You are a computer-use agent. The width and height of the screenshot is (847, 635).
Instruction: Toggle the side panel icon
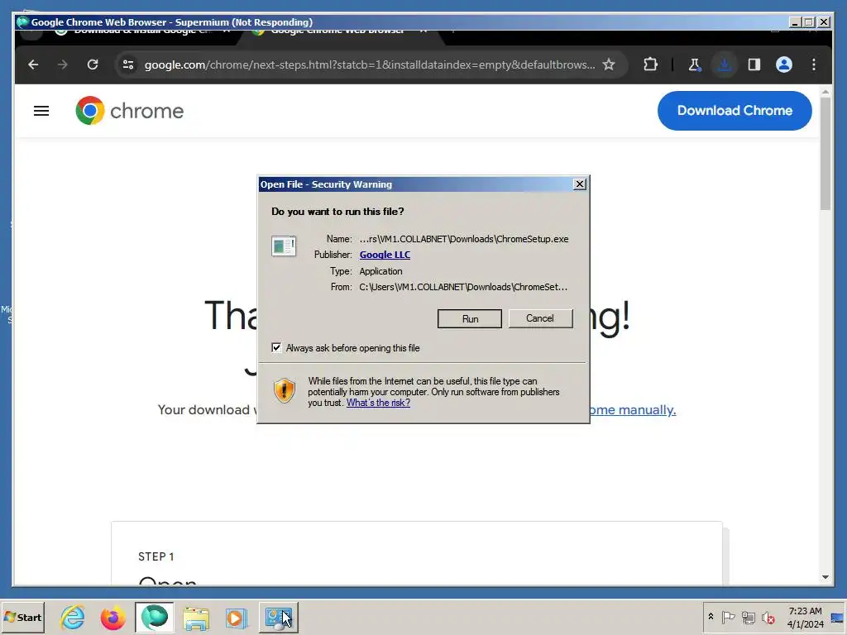pyautogui.click(x=754, y=64)
